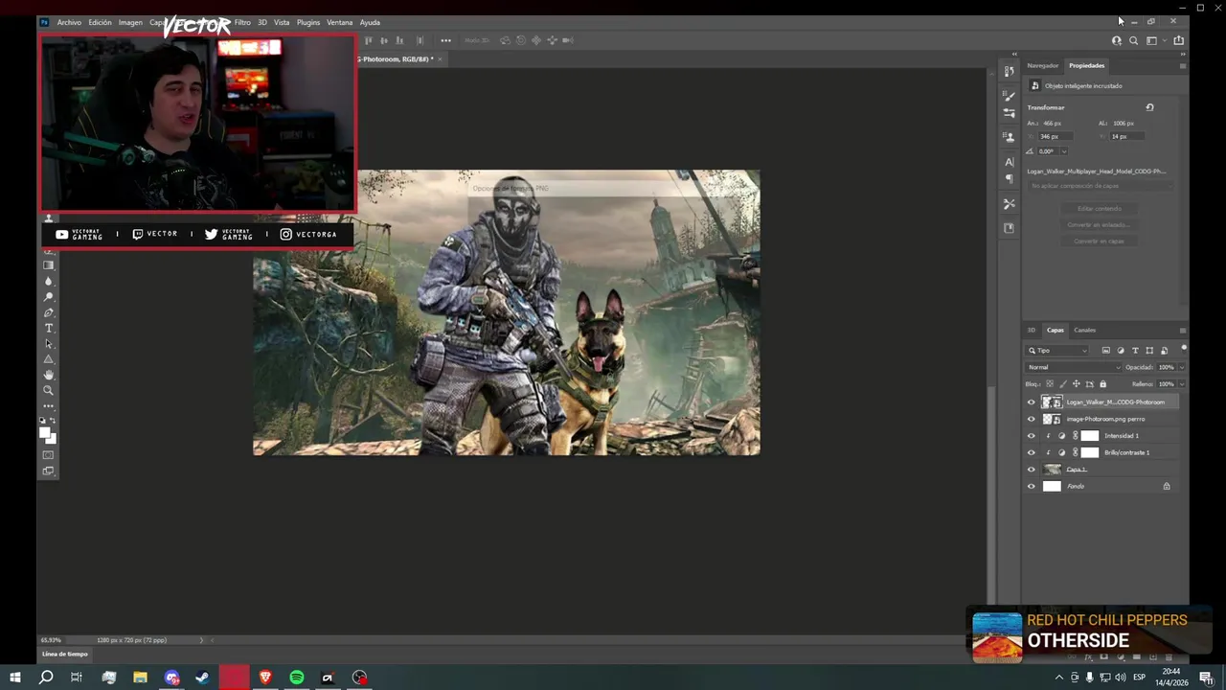Open the Tipo layer filter dropdown
1226x690 pixels.
pos(1056,351)
